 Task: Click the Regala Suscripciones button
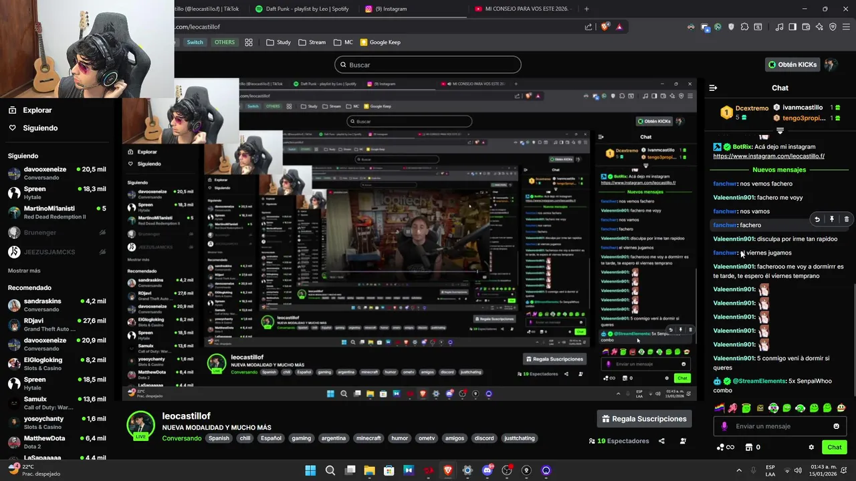644,419
